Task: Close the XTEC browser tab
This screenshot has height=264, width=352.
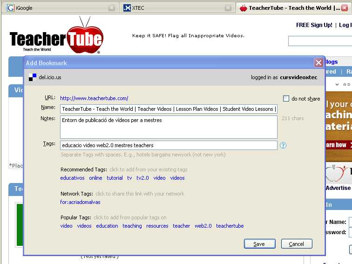Action: click(x=228, y=8)
